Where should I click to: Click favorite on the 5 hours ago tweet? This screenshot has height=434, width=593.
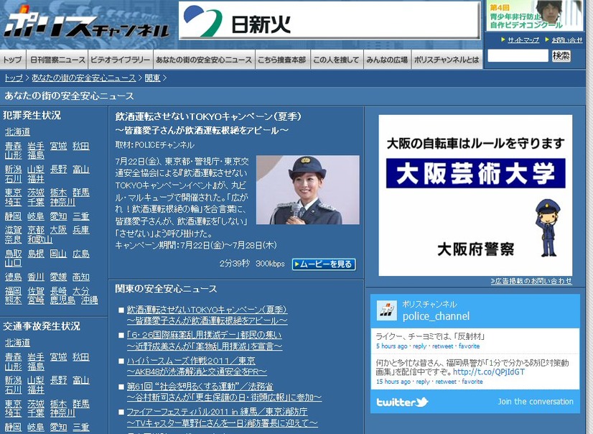click(469, 346)
